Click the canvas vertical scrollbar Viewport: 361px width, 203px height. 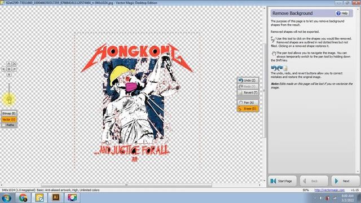[264, 91]
